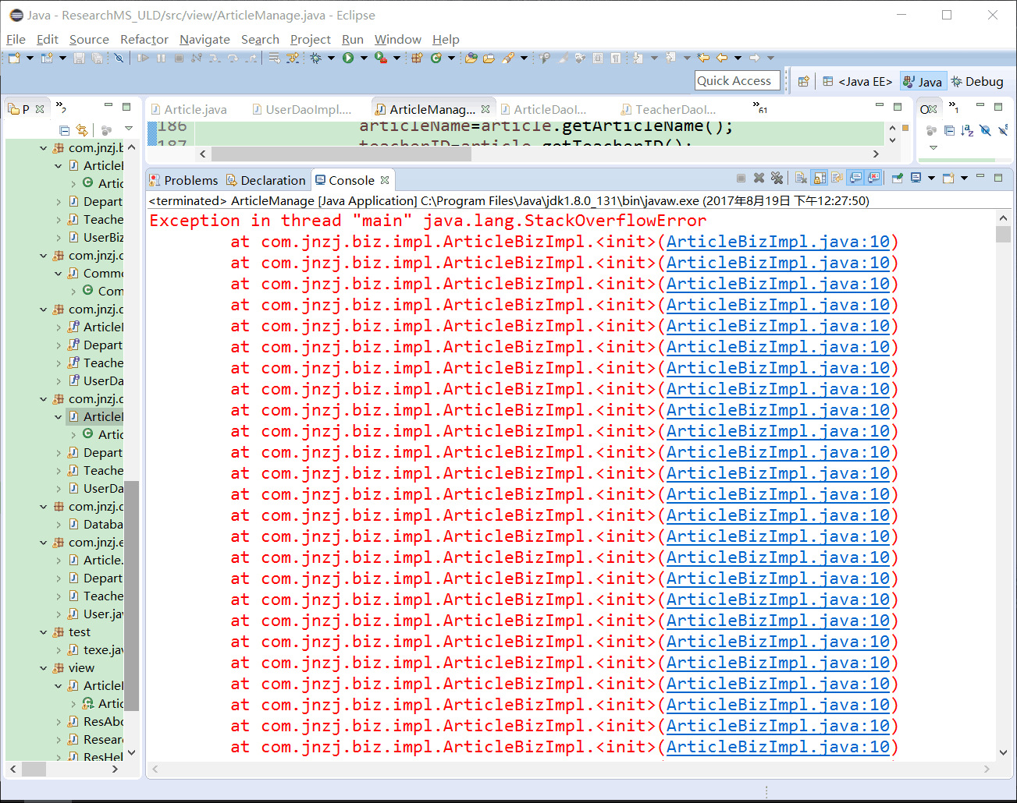Click the New Java Package icon
This screenshot has width=1017, height=803.
(x=416, y=58)
